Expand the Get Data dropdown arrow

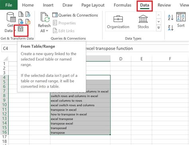point(15,31)
